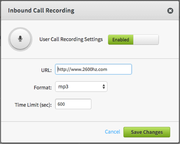Click the Time Limit (sec): label
Image resolution: width=180 pixels, height=144 pixels.
(33, 105)
